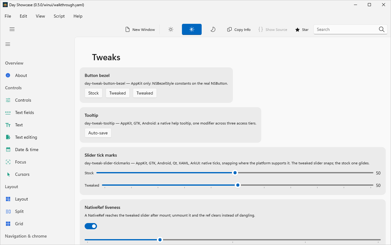Open the Edit menu
This screenshot has height=245, width=391.
pos(23,16)
